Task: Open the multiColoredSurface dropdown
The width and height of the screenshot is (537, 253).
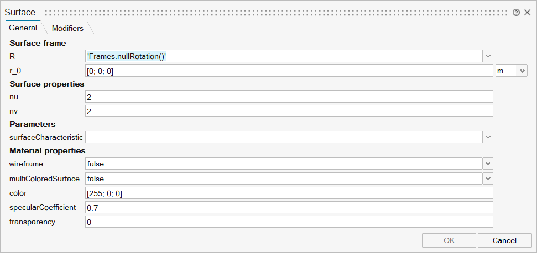Action: point(488,179)
